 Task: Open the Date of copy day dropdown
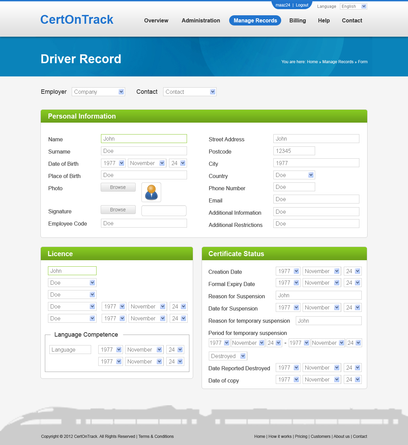click(x=353, y=379)
